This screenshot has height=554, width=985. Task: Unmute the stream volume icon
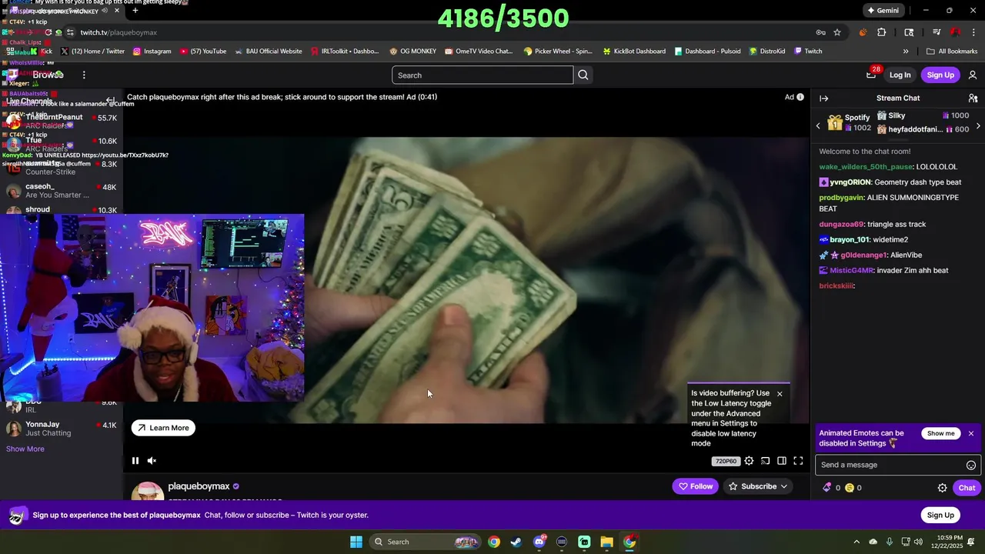[x=152, y=461]
